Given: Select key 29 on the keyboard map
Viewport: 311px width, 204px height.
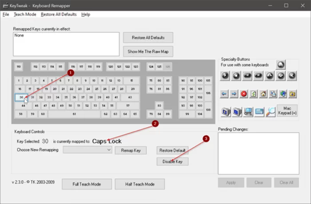Looking at the screenshot, I should tap(133, 89).
